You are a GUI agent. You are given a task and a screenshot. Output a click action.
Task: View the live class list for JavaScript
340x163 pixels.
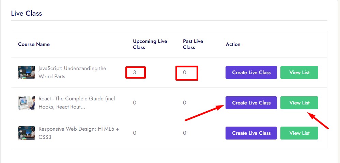(299, 72)
